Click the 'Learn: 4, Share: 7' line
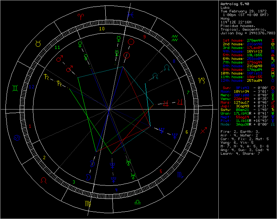The image size is (277, 219). coord(240,154)
